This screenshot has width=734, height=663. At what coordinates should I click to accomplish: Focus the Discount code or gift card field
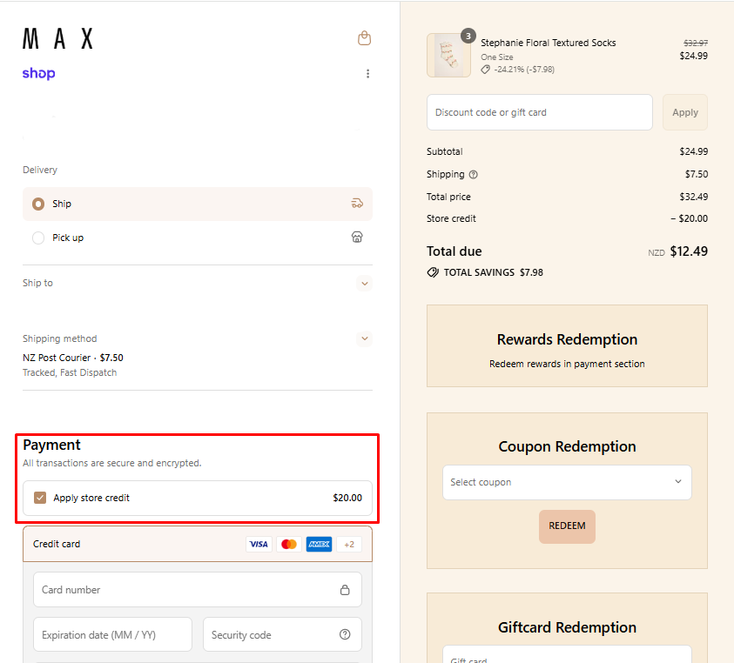click(x=539, y=112)
